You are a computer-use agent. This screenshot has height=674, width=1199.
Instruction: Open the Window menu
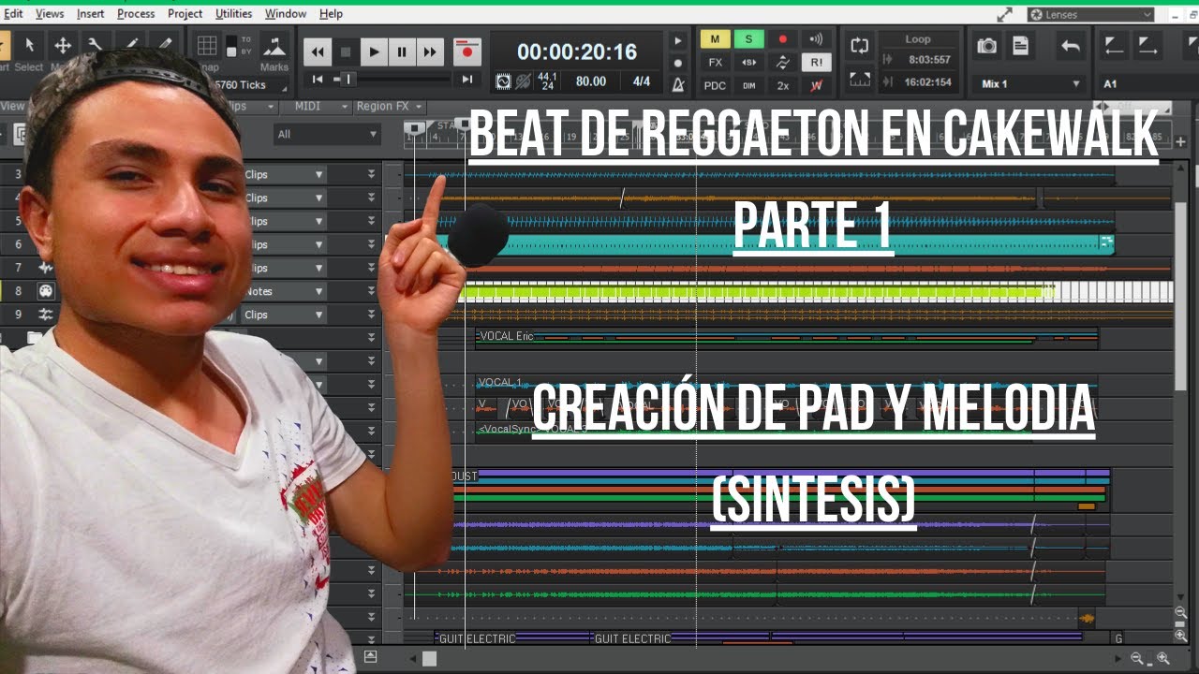(x=285, y=14)
